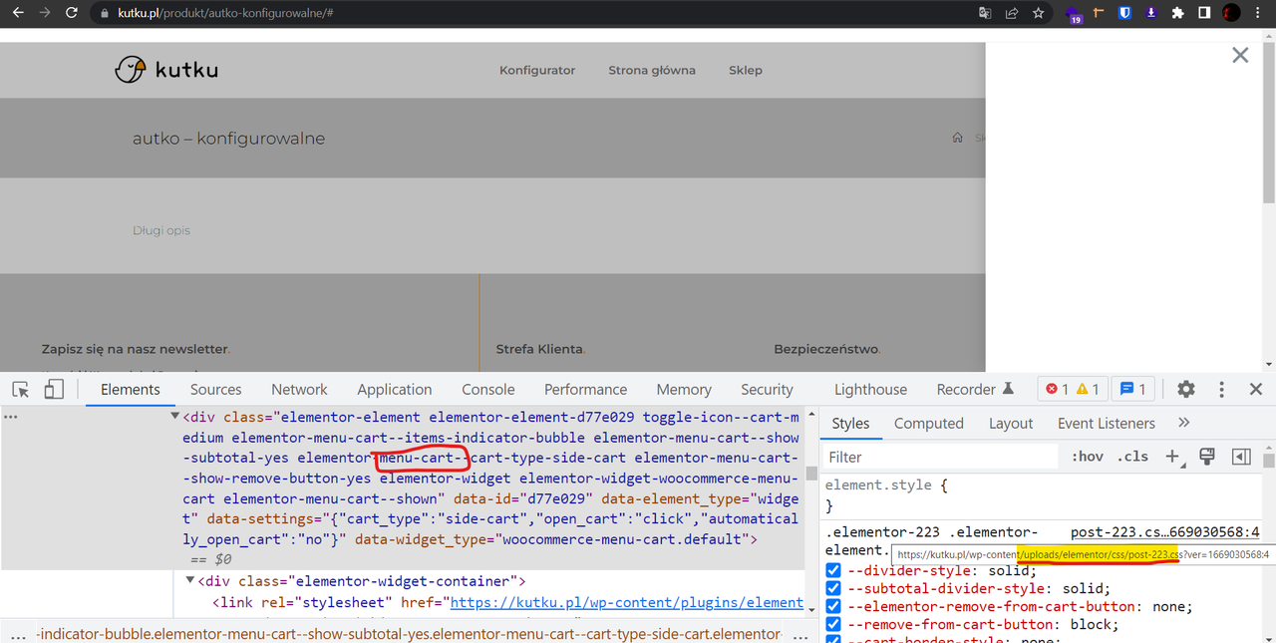
Task: Switch to the Layout pane
Action: tap(1011, 423)
